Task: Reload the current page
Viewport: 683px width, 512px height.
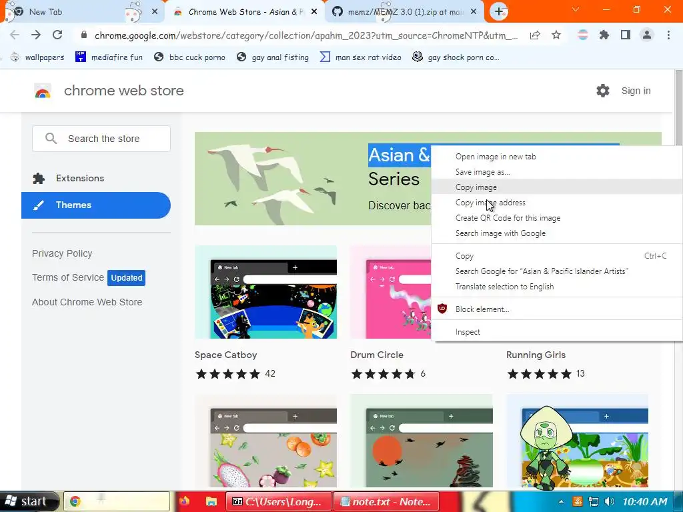Action: (57, 35)
